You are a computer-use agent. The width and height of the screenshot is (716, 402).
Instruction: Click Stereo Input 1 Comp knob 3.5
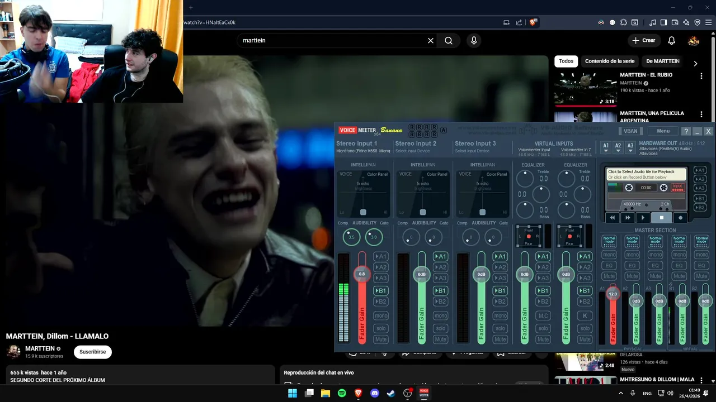[351, 237]
